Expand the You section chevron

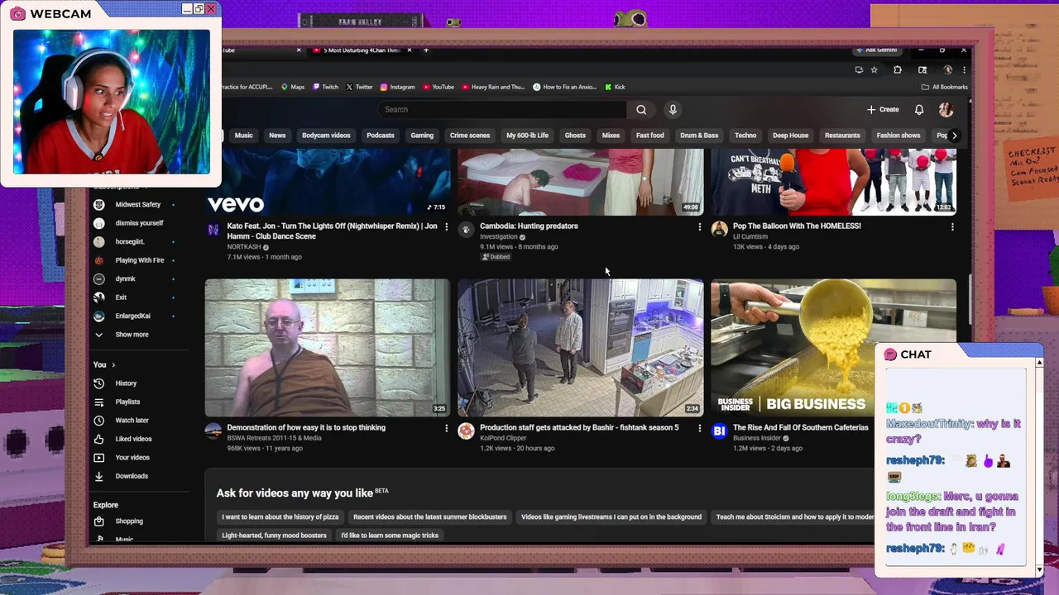[113, 364]
